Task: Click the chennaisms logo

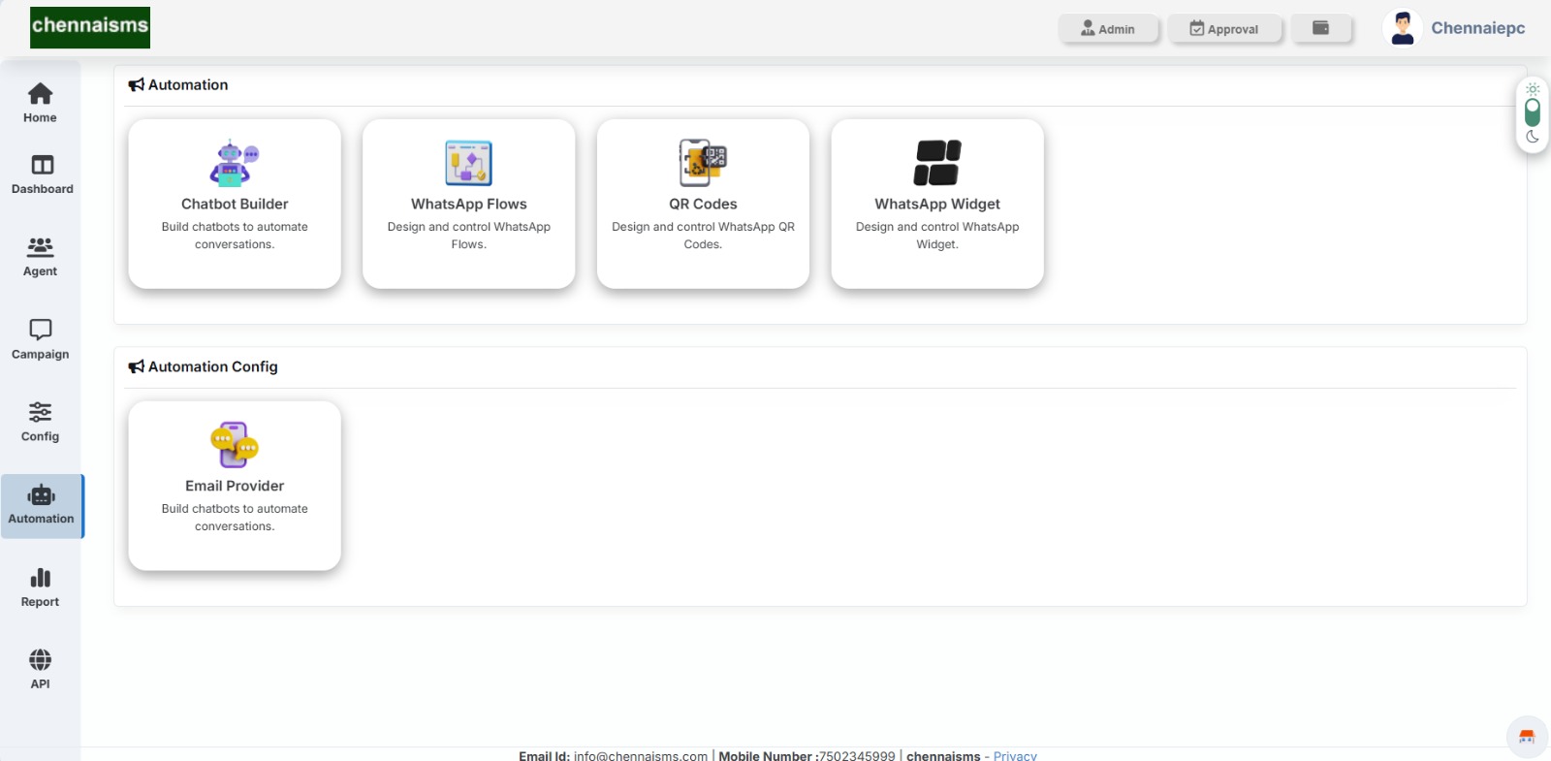Action: 90,27
